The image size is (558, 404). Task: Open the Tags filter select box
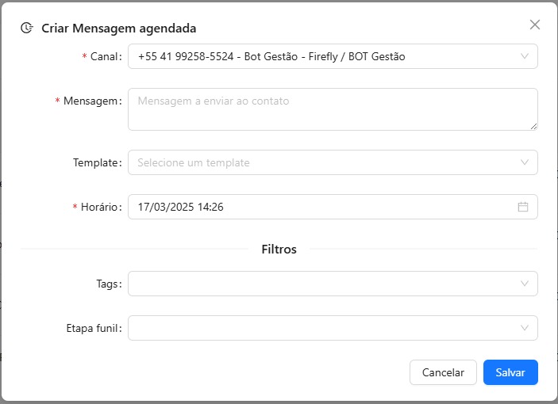[317, 284]
